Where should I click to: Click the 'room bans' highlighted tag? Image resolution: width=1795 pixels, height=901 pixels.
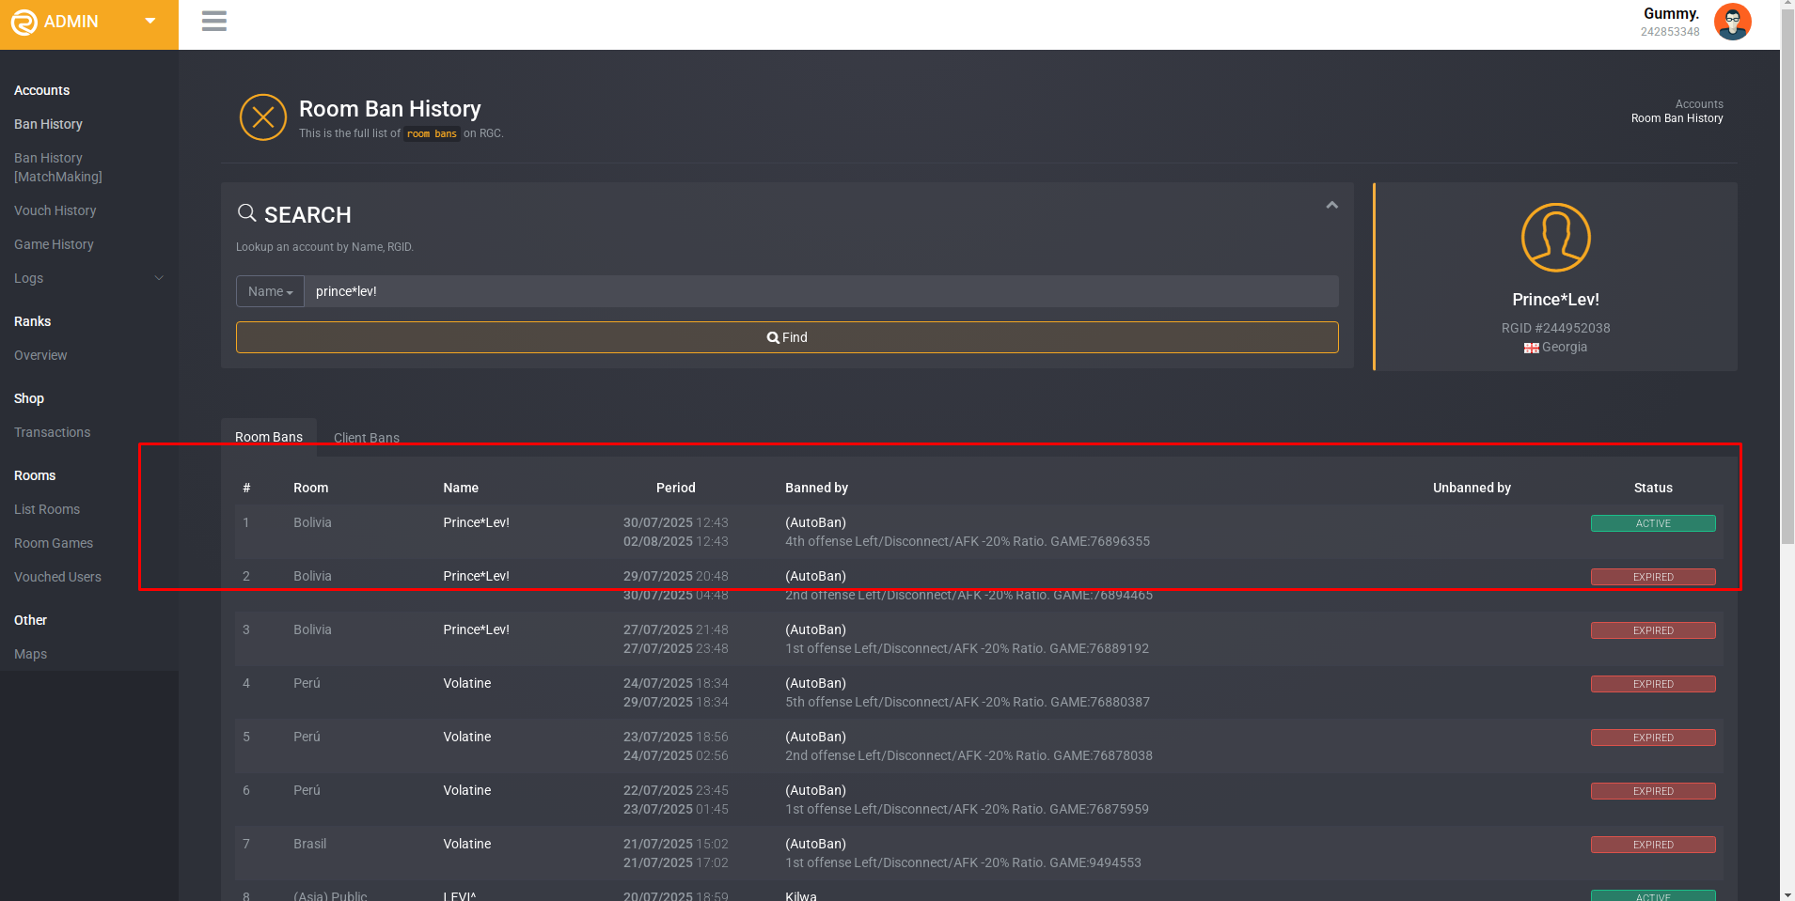(x=432, y=133)
